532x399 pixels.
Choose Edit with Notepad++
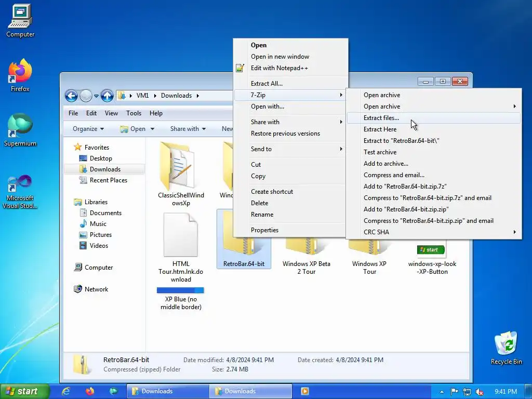(290, 68)
